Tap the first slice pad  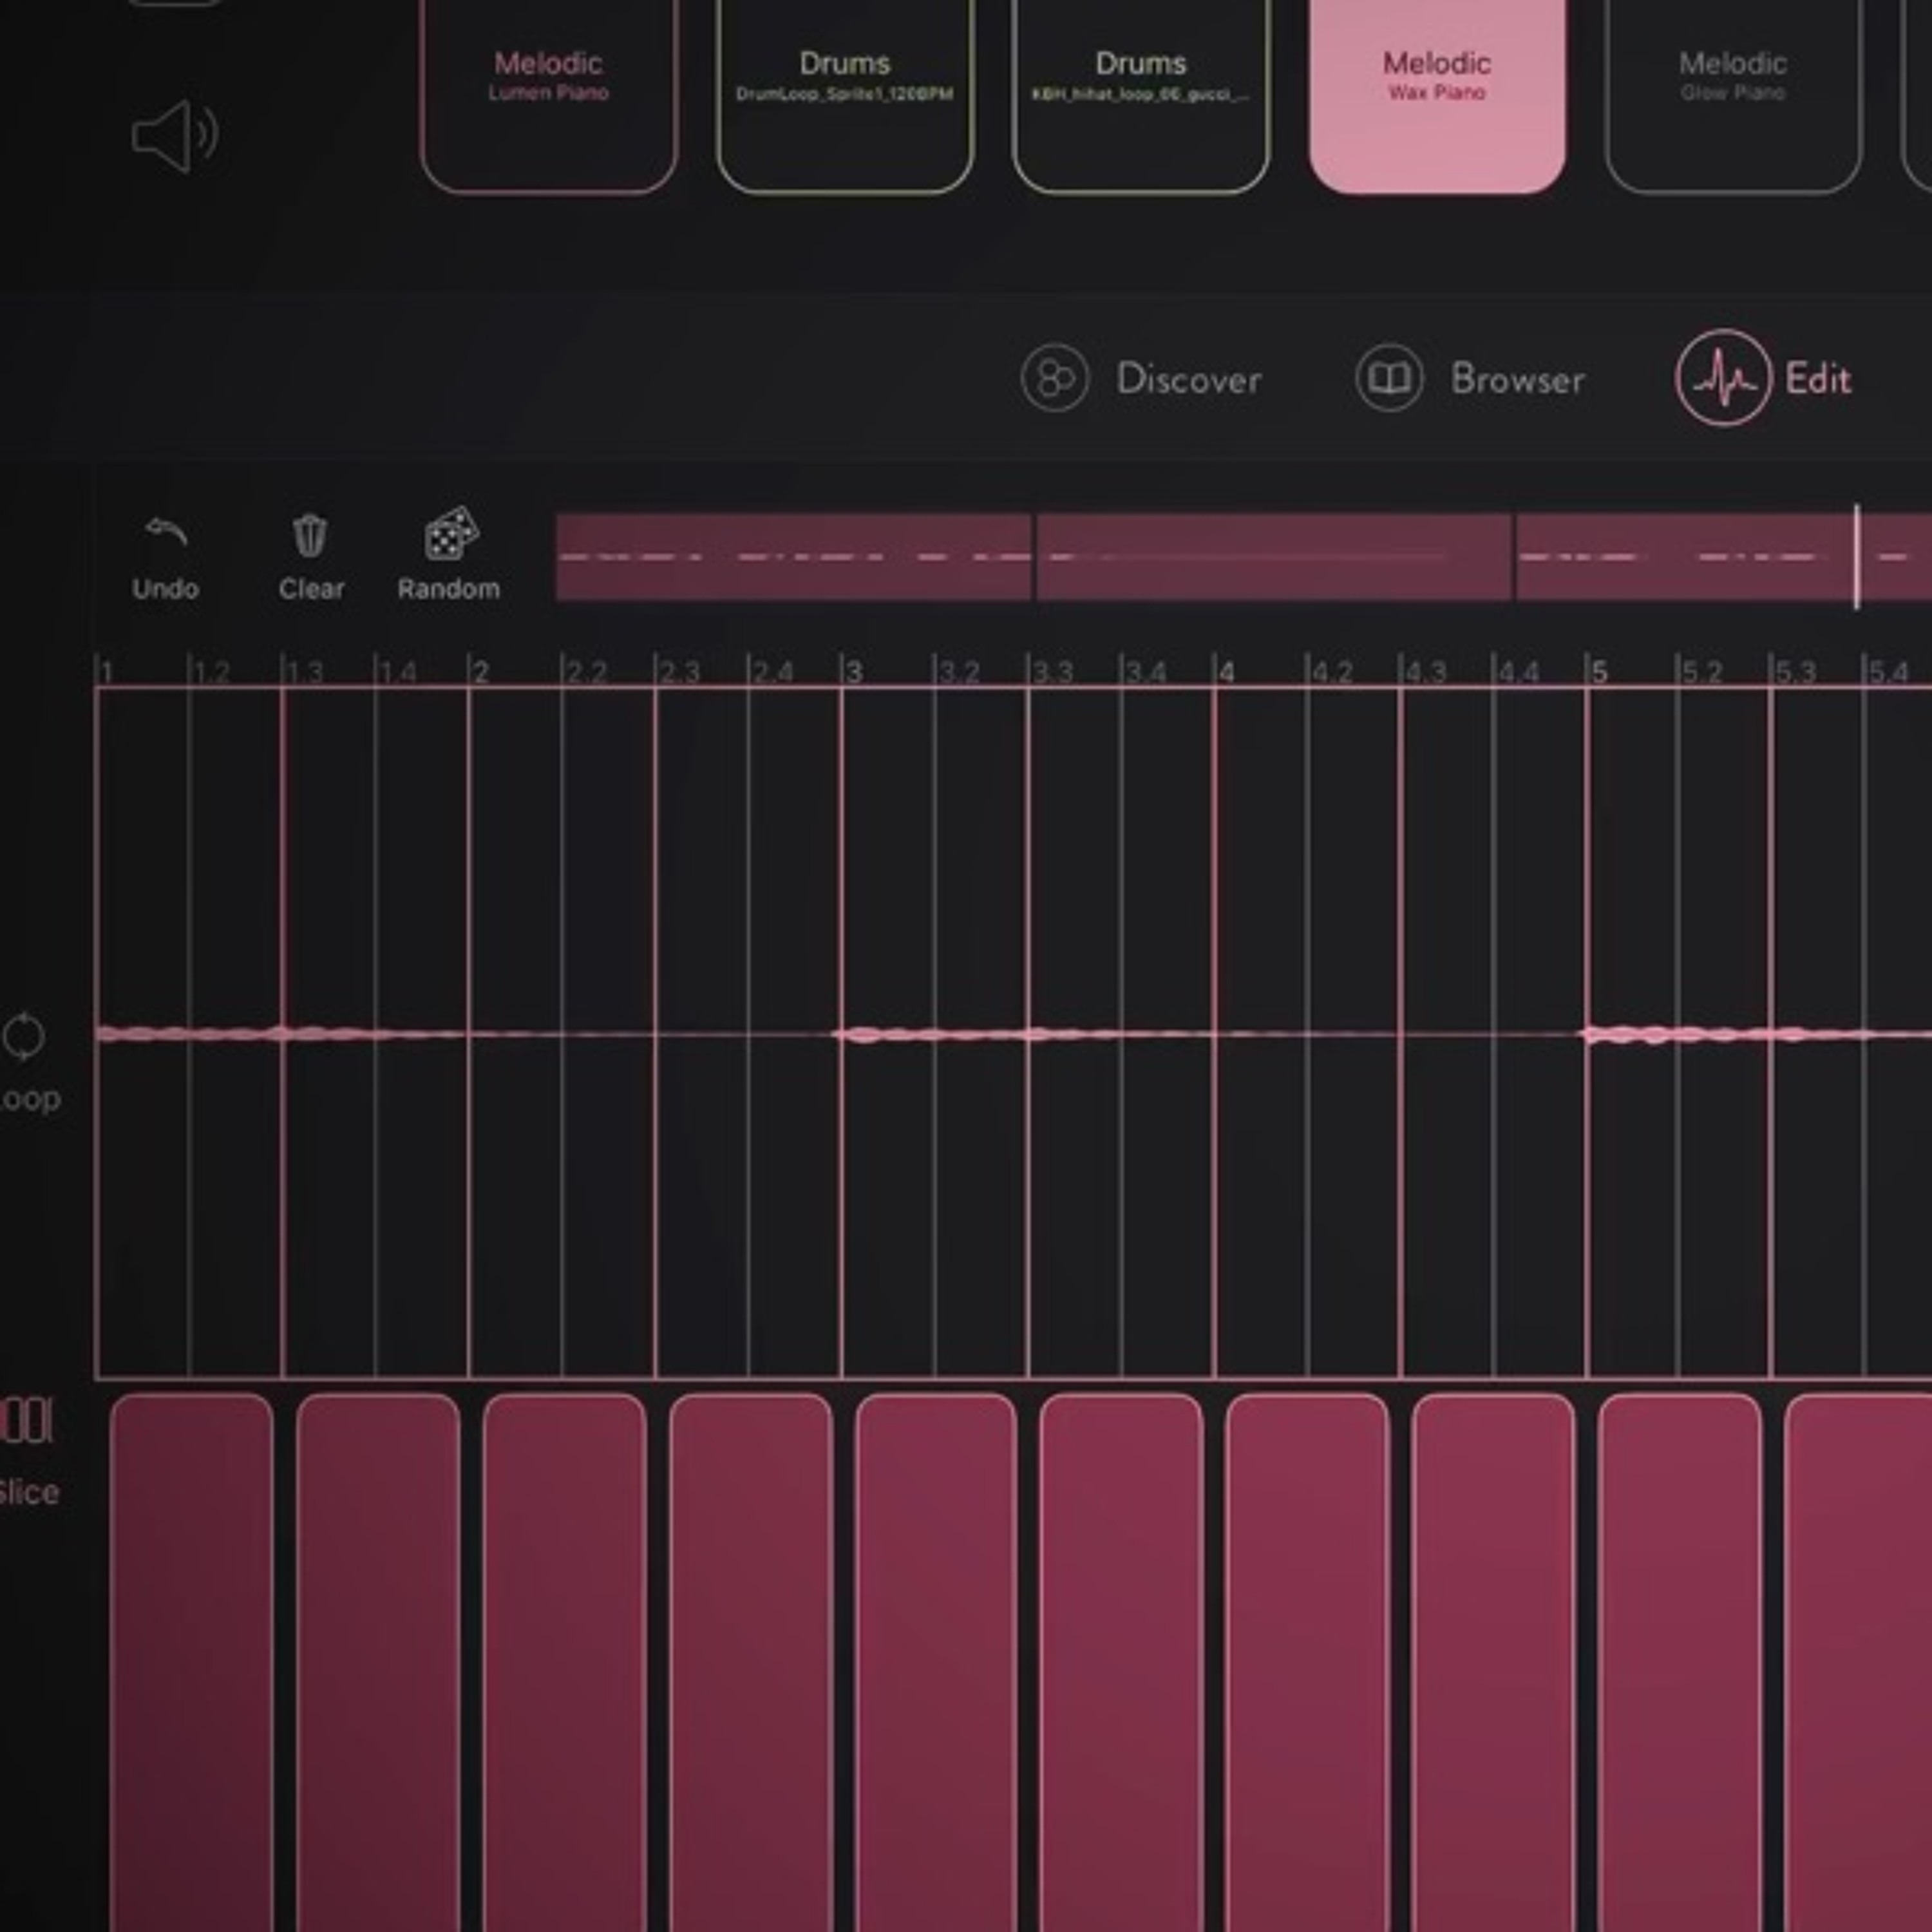191,1662
